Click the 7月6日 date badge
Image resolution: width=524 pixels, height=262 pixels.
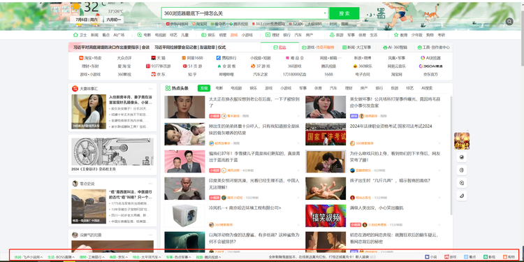86,20
